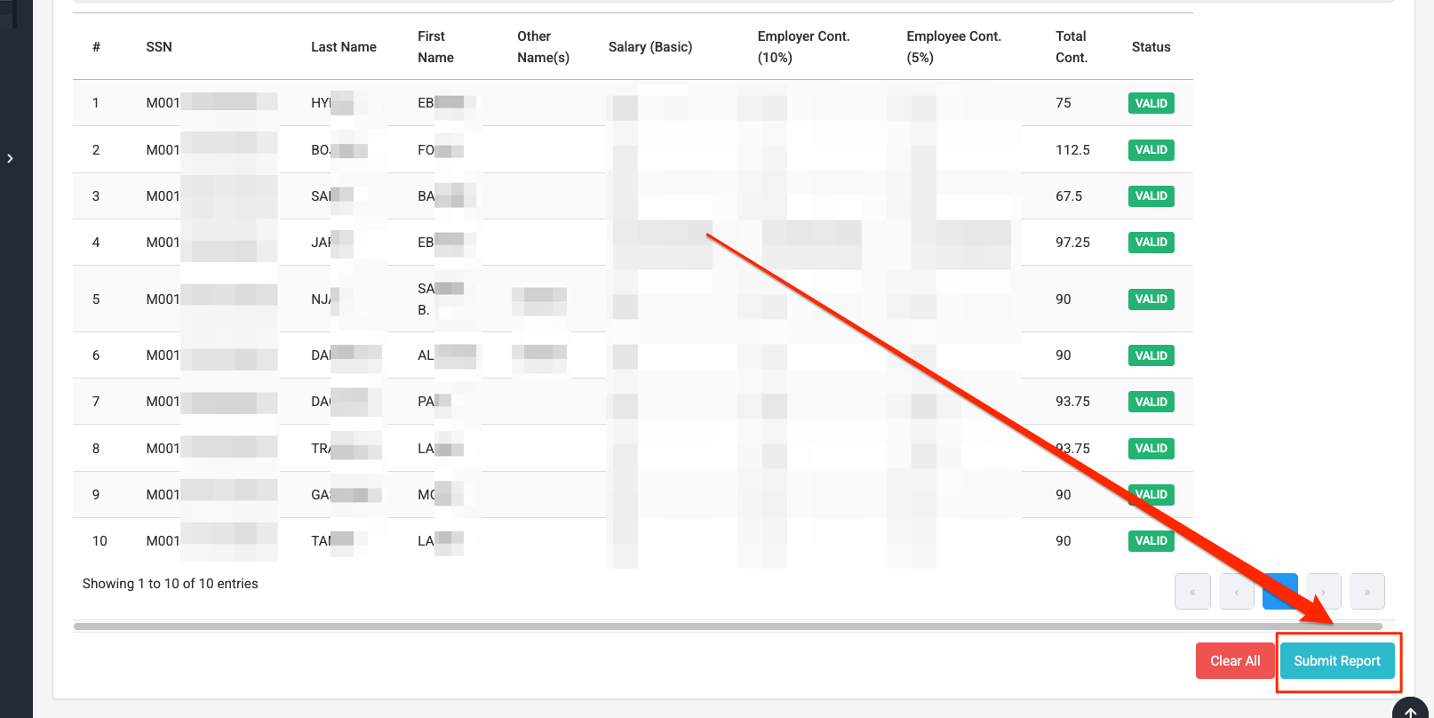Click the SSN column header
Image resolution: width=1434 pixels, height=718 pixels.
159,47
